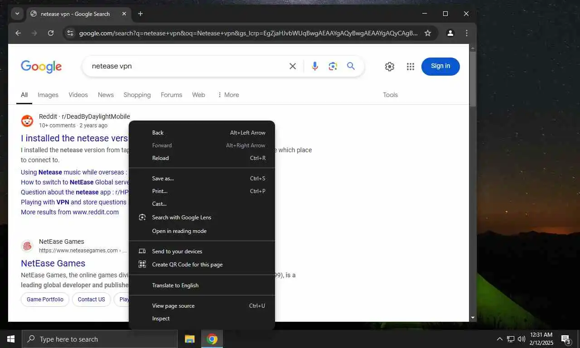Image resolution: width=580 pixels, height=348 pixels.
Task: Click the address bar URL
Action: [248, 33]
